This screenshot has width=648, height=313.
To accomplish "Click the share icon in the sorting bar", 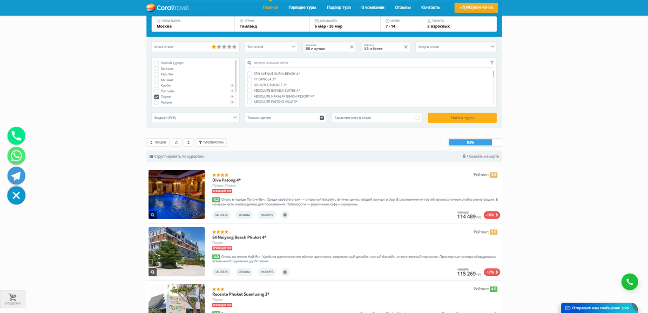I will [176, 142].
